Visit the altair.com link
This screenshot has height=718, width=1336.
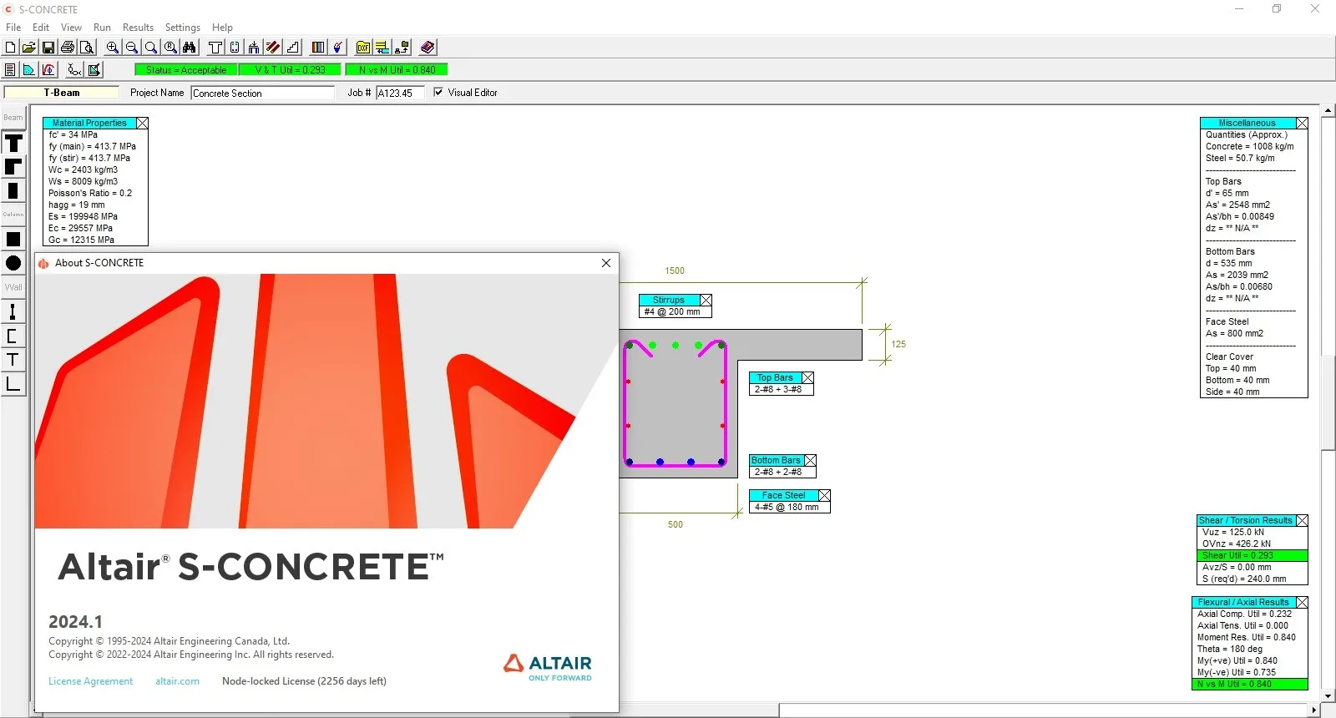(177, 681)
